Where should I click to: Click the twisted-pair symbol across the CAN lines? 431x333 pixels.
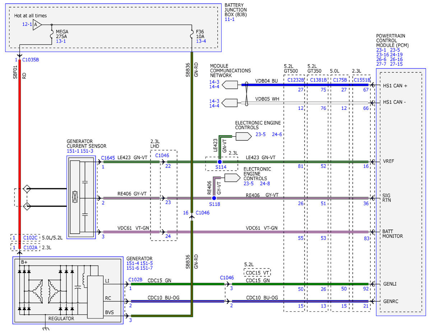click(247, 94)
